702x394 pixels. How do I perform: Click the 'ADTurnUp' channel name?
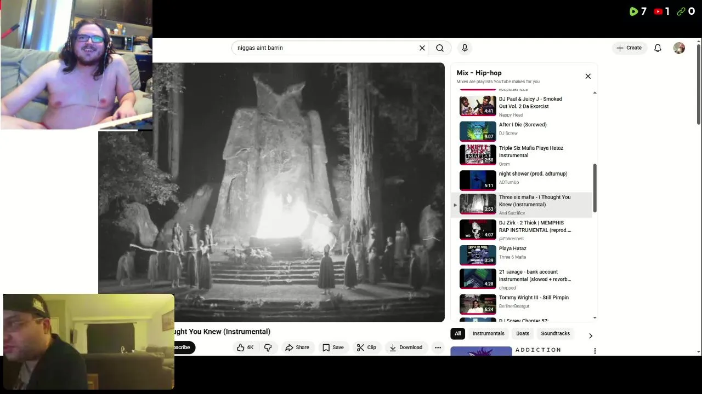tap(508, 182)
